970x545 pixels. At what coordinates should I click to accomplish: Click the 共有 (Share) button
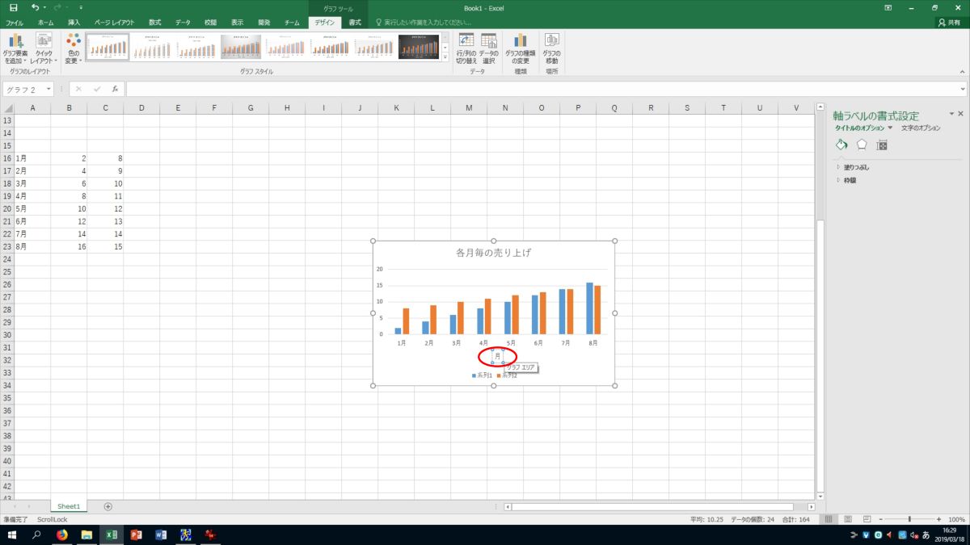[x=950, y=23]
